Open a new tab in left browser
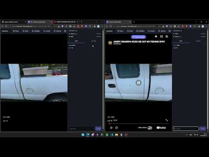Image resolution: width=209 pixels, height=157 pixels. [x=81, y=22]
